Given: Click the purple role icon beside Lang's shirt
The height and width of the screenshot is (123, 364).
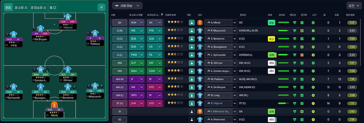Looking at the screenshot, I should pyautogui.click(x=7, y=35).
